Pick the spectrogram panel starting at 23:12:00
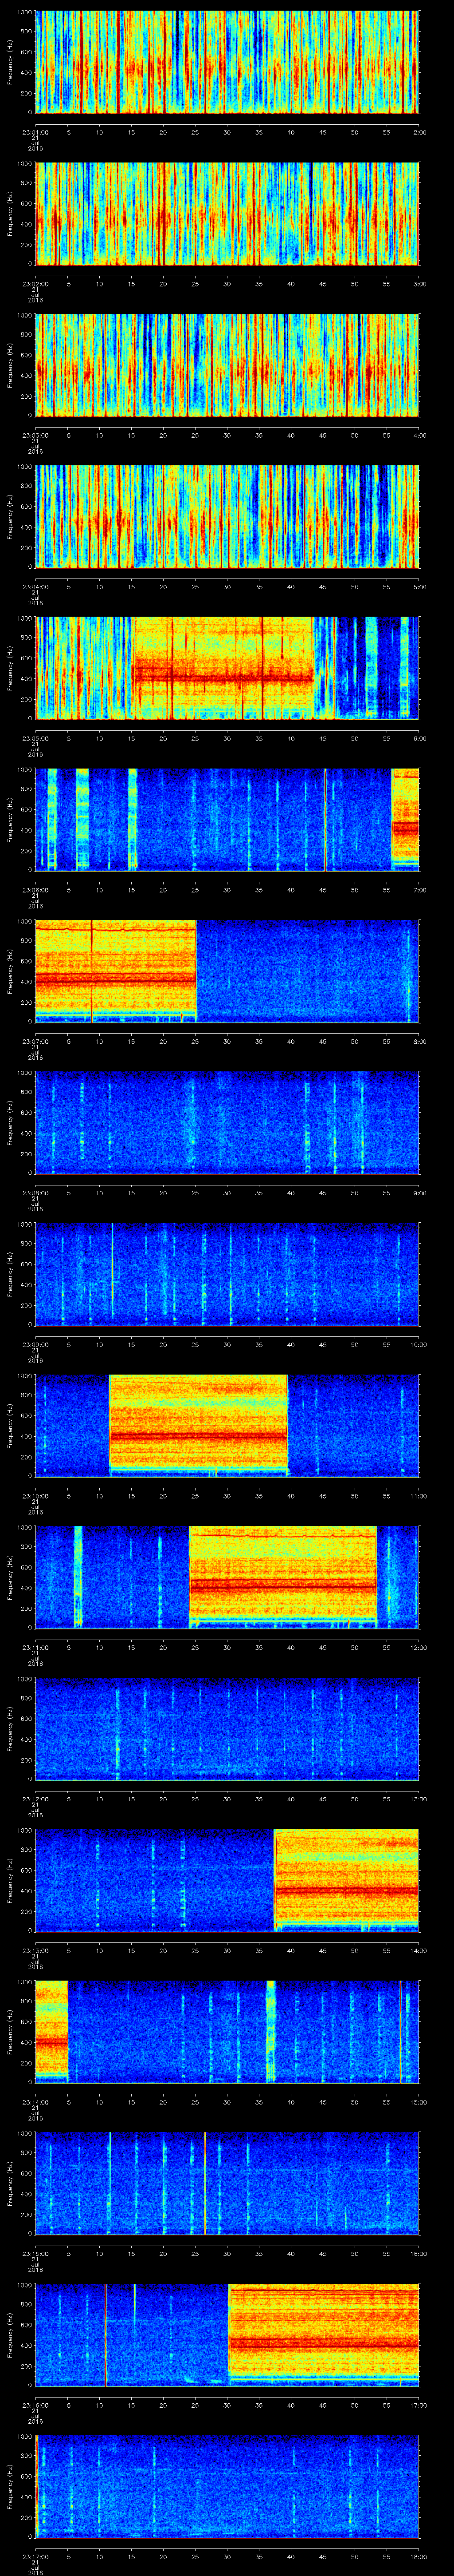 pyautogui.click(x=227, y=1728)
